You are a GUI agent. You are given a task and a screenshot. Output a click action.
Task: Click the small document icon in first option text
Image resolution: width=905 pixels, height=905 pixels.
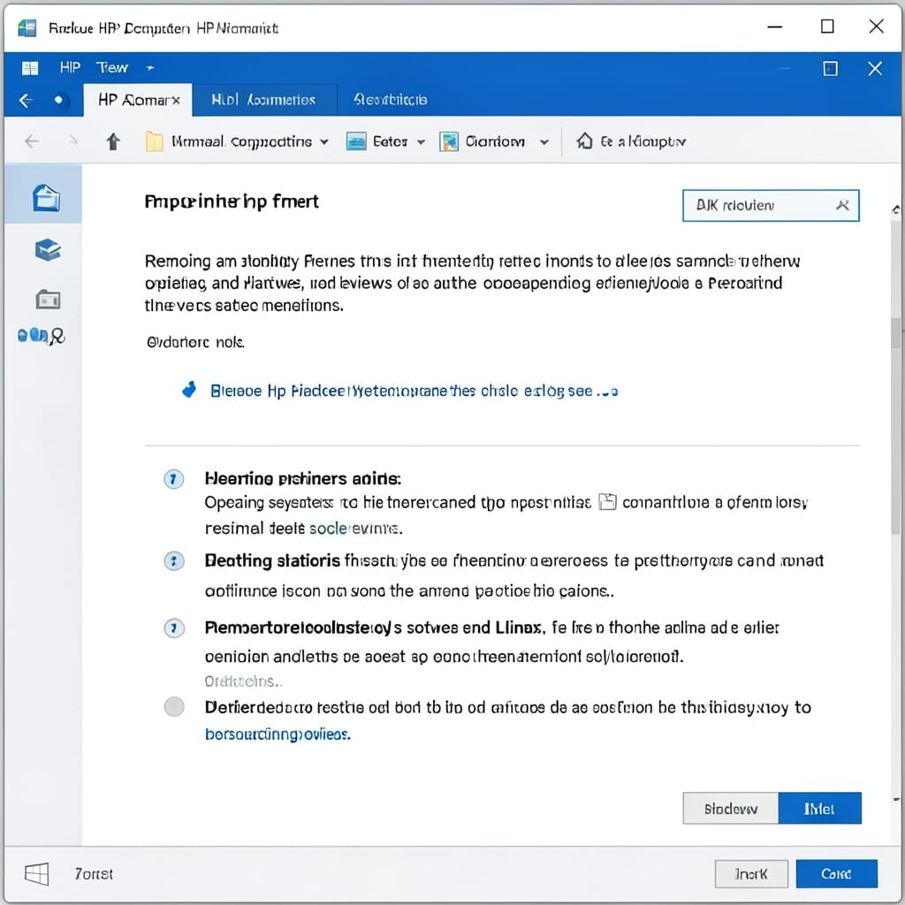click(x=607, y=502)
